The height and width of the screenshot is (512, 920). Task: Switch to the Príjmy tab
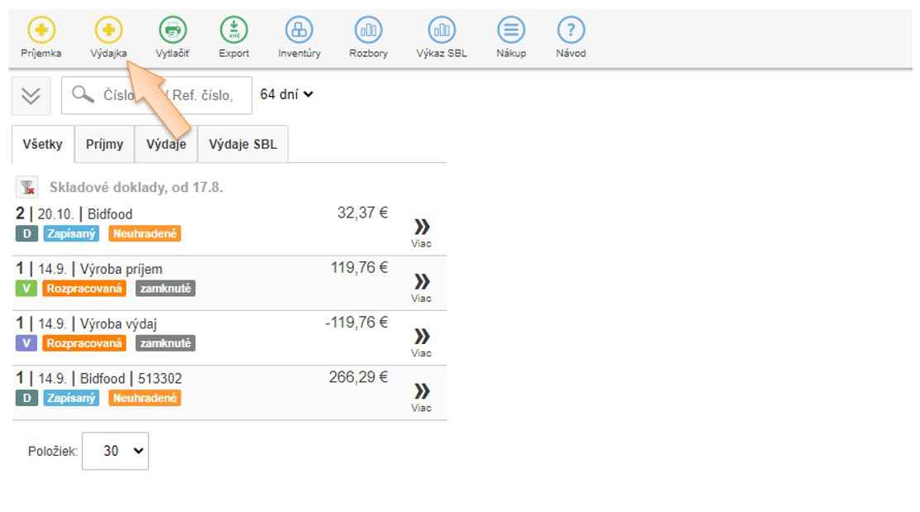click(104, 144)
